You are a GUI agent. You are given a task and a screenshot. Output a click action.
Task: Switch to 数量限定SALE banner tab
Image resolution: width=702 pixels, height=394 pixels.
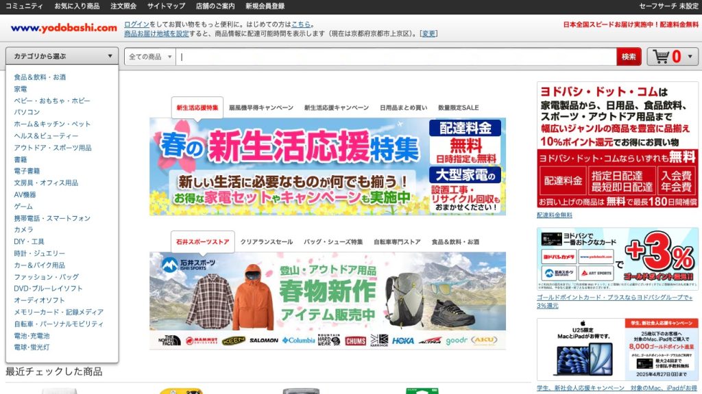tap(459, 107)
